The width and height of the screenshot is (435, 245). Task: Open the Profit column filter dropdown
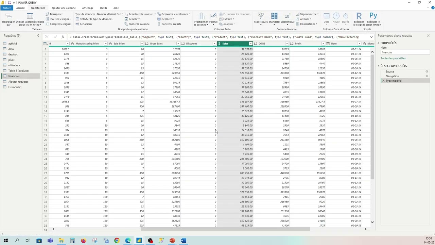click(323, 44)
